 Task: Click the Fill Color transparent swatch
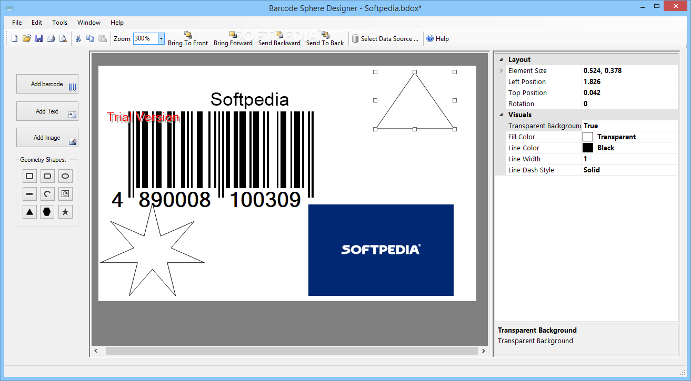point(588,137)
